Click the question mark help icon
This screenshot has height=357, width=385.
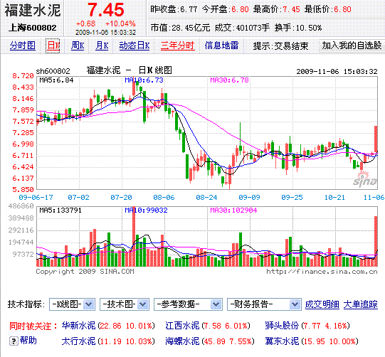coord(14,341)
